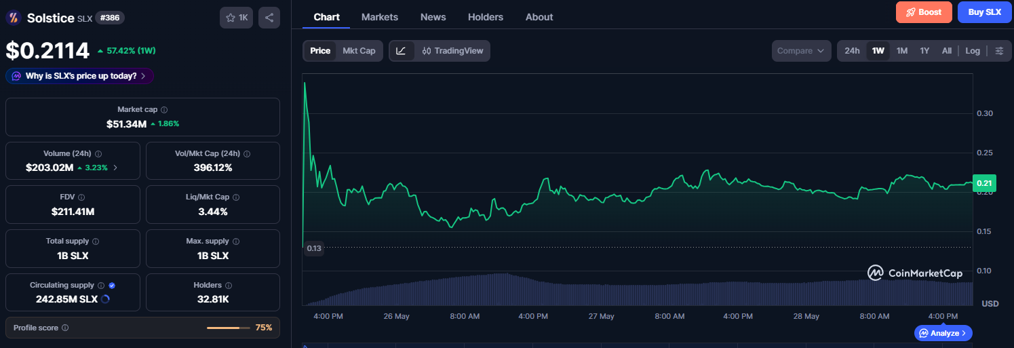Click the verified badge next to Circulating supply
Image resolution: width=1014 pixels, height=348 pixels.
(112, 286)
